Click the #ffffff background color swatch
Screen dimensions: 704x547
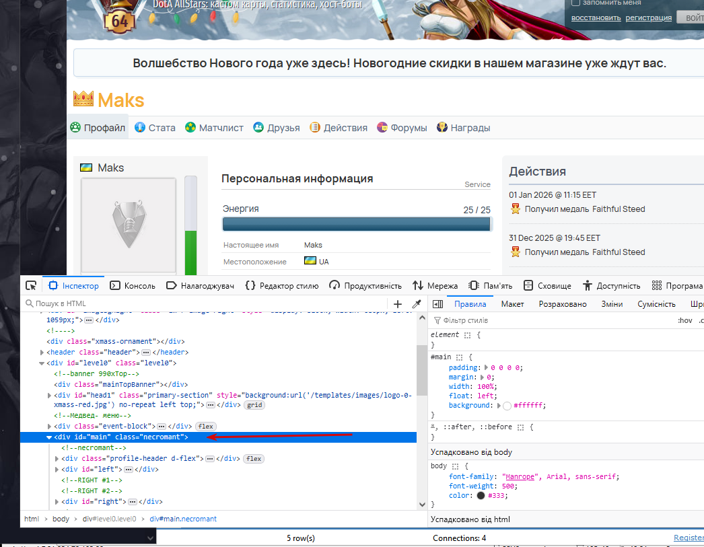(x=507, y=406)
